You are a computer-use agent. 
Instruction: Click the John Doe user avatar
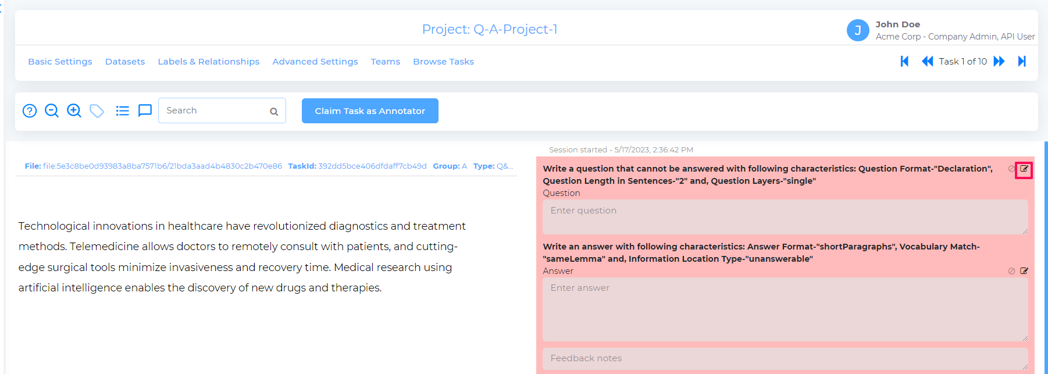pyautogui.click(x=858, y=30)
